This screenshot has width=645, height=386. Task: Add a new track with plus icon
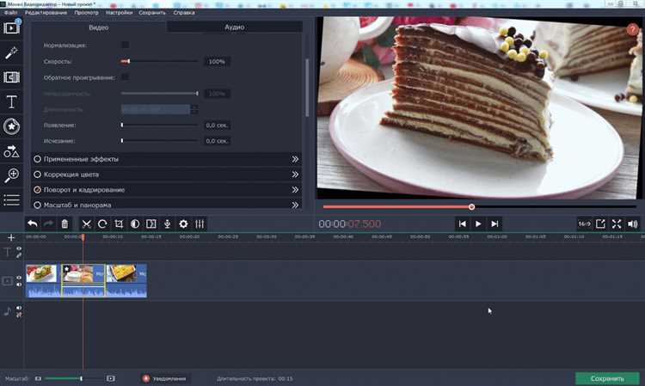pyautogui.click(x=11, y=237)
